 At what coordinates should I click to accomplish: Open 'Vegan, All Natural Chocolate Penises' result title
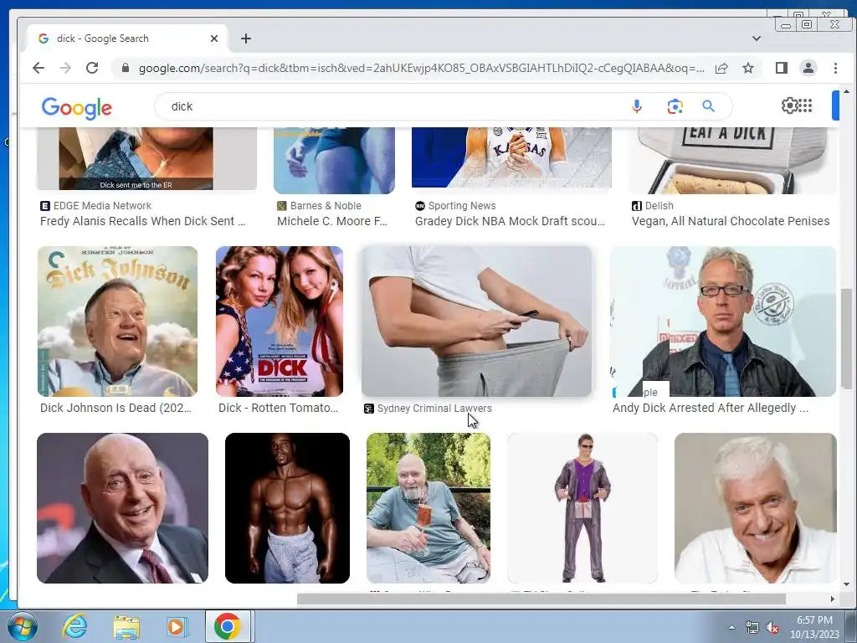click(730, 221)
